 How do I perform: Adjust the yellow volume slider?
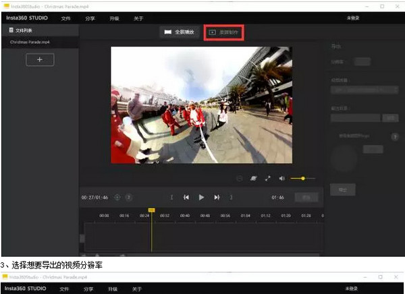coord(303,178)
